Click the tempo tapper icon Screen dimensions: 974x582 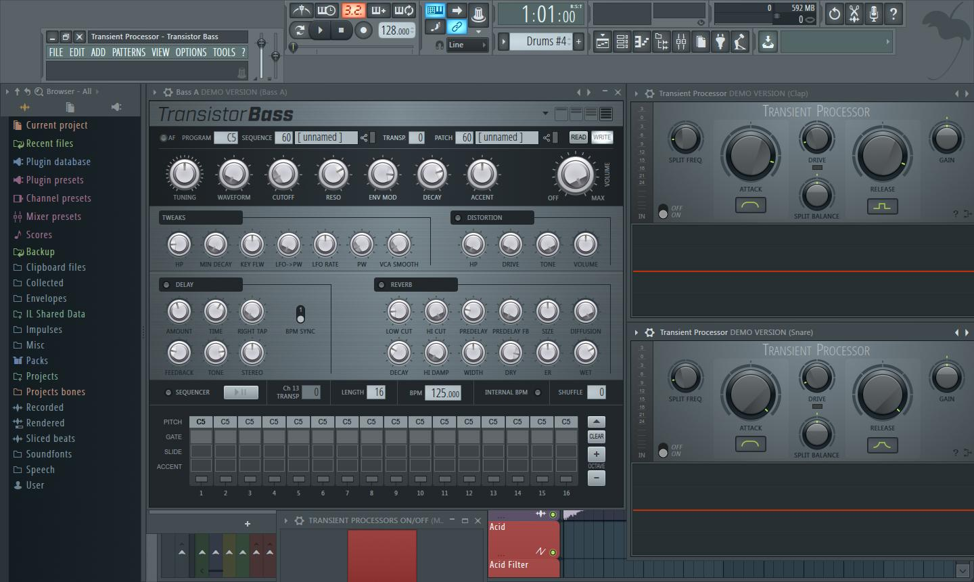click(x=740, y=42)
